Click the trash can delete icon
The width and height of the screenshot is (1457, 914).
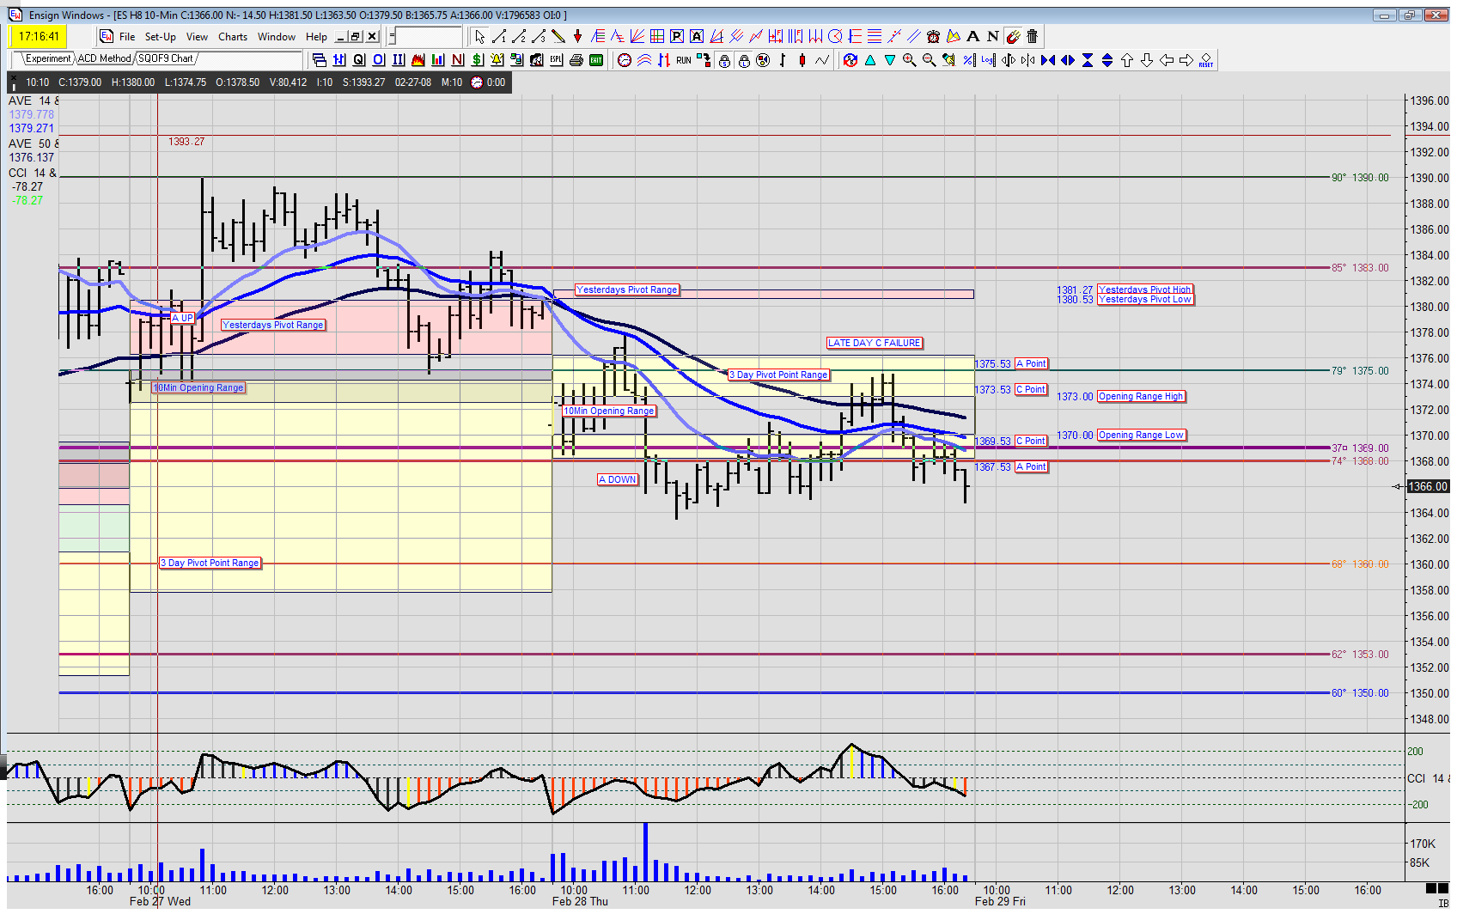(x=1033, y=36)
